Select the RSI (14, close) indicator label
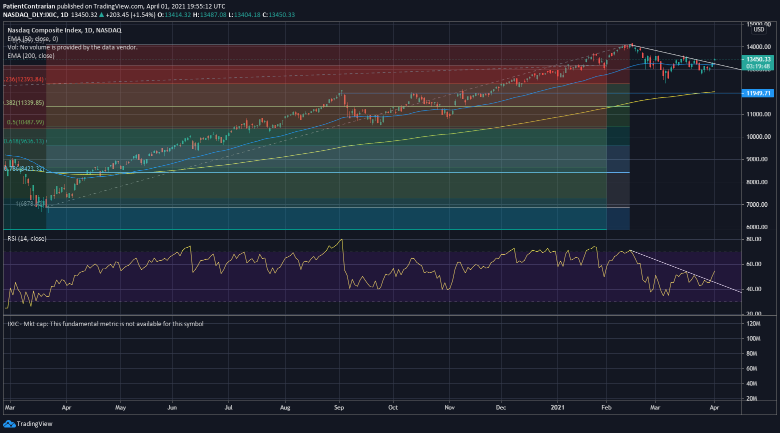This screenshot has width=780, height=433. pos(27,239)
